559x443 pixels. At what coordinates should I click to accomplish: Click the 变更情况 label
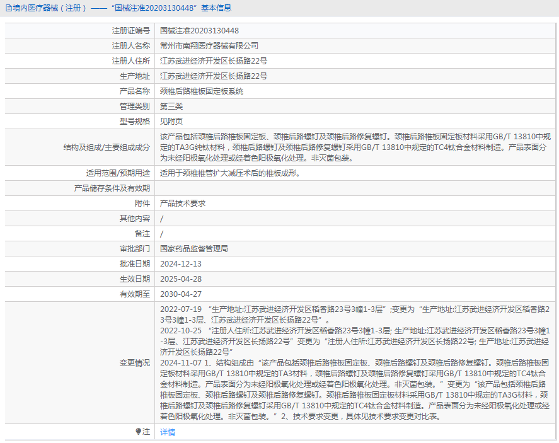(x=135, y=363)
